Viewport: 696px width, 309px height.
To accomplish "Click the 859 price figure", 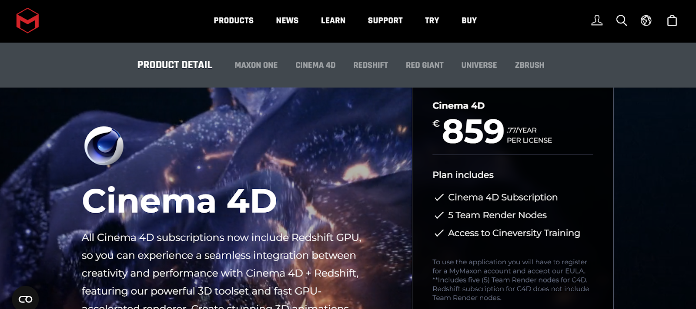I will click(x=473, y=131).
